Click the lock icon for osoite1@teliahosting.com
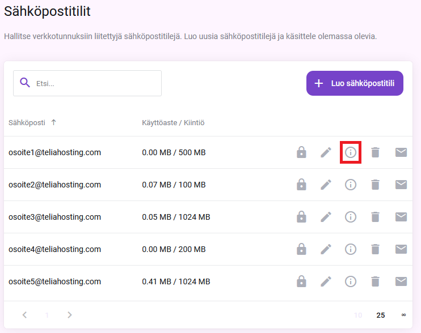Screen dimensions: 421x333 click(301, 152)
